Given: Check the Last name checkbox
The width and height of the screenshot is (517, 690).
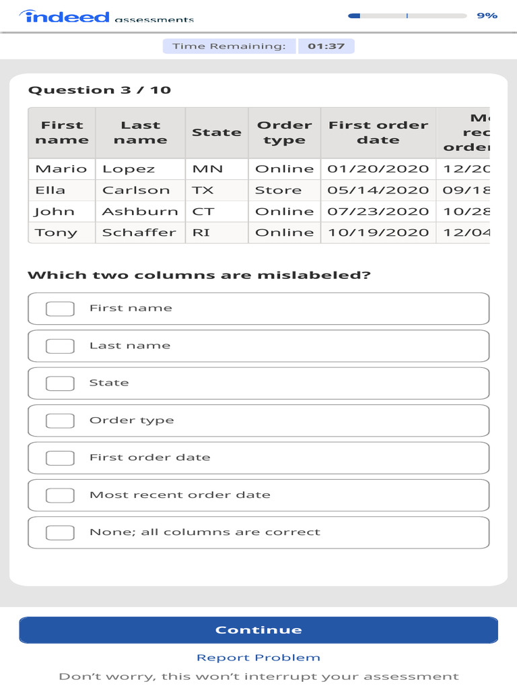Looking at the screenshot, I should tap(60, 346).
